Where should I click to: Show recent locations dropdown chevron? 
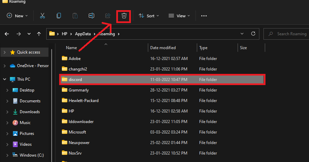29,34
